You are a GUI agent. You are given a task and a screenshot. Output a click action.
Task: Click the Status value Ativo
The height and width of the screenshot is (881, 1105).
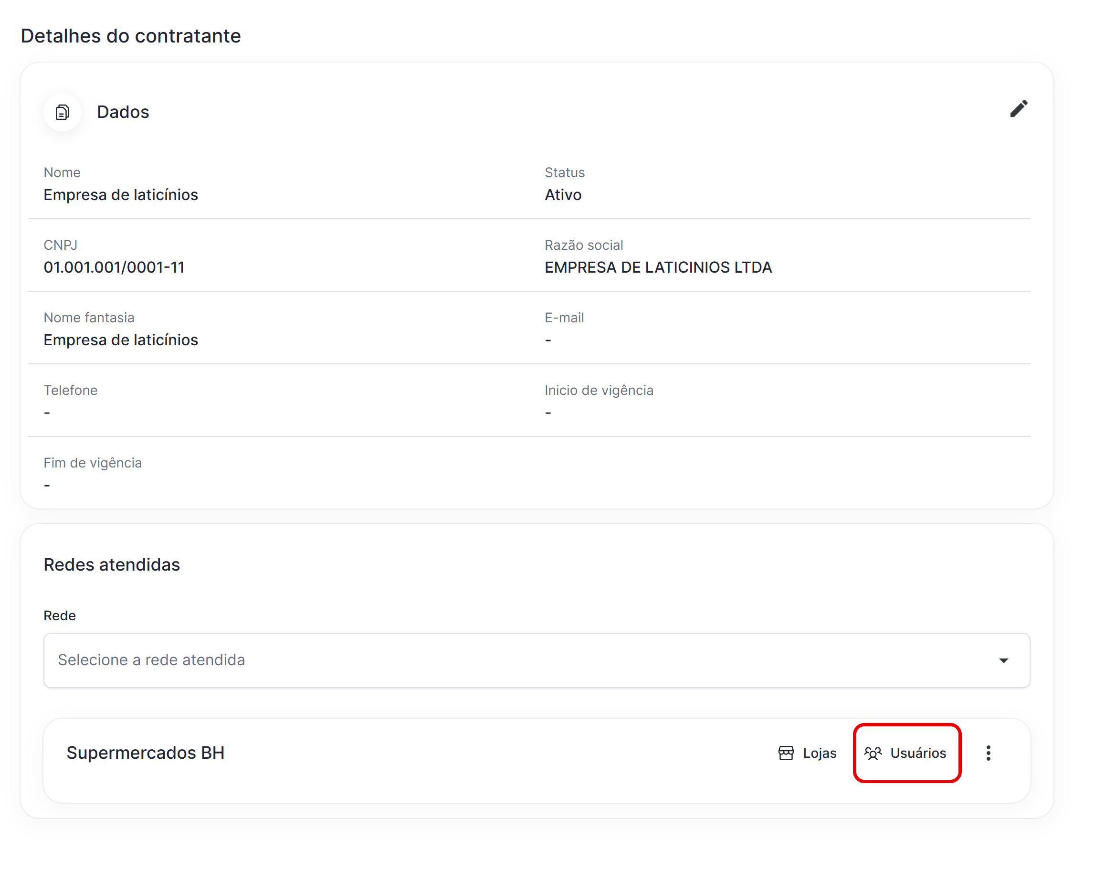(563, 195)
